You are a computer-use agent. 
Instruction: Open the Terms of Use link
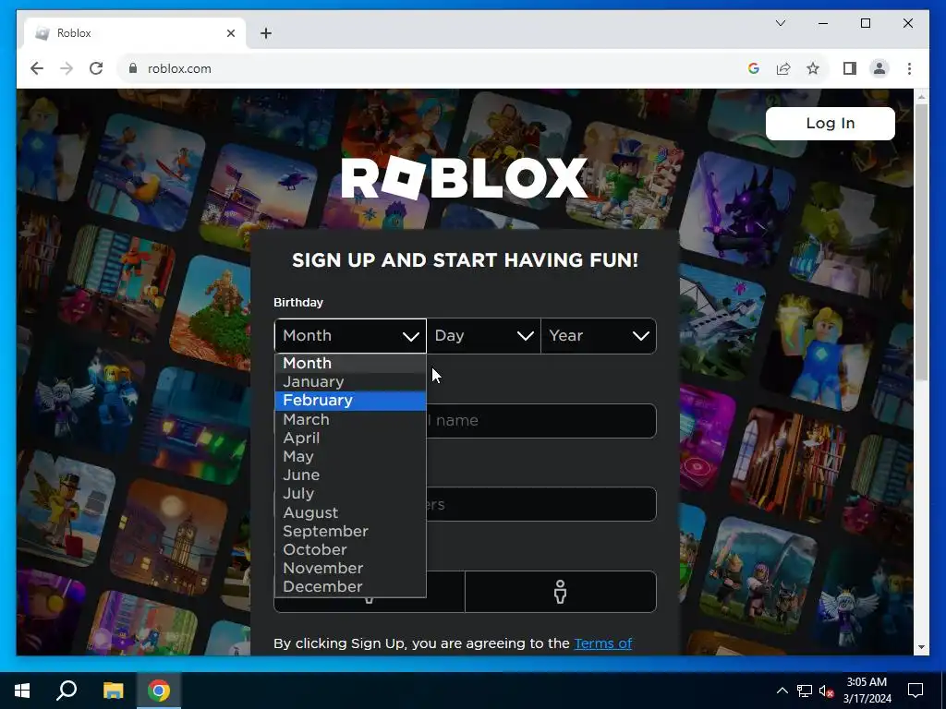point(602,643)
